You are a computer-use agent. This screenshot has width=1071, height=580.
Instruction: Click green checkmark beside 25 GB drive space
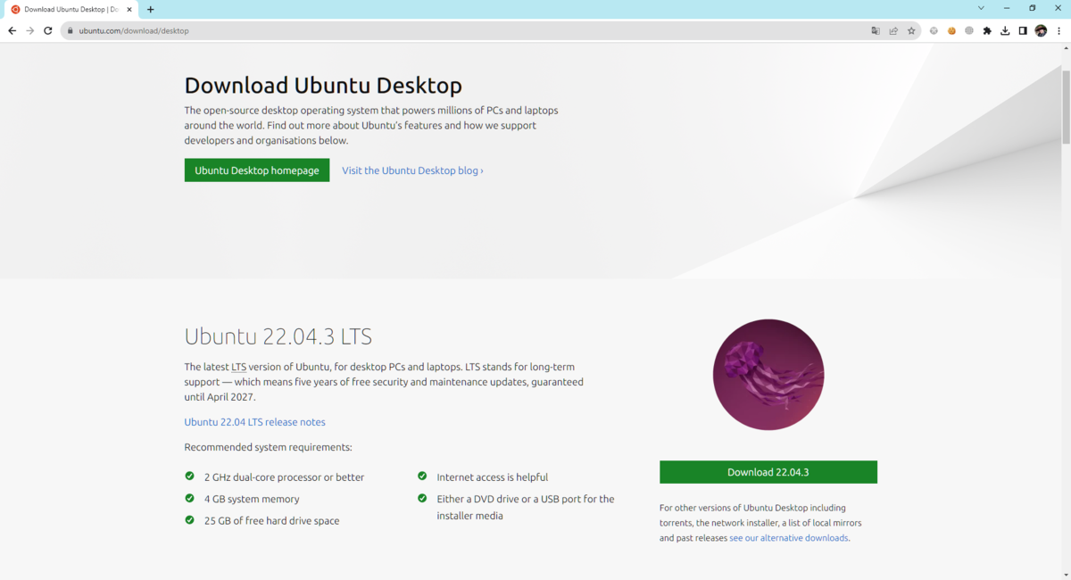click(x=189, y=519)
